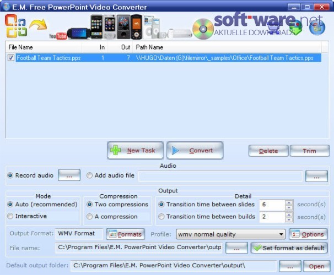The height and width of the screenshot is (275, 334).
Task: Decrease builds transition time spinner
Action: 289,220
